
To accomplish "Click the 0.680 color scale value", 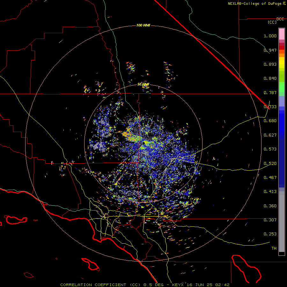I will [270, 121].
